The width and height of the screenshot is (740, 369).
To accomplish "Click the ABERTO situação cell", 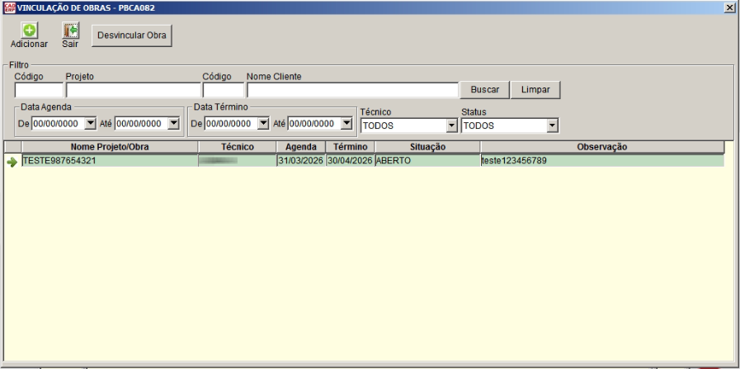I will pyautogui.click(x=427, y=161).
